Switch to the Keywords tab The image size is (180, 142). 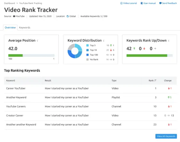tap(25, 28)
